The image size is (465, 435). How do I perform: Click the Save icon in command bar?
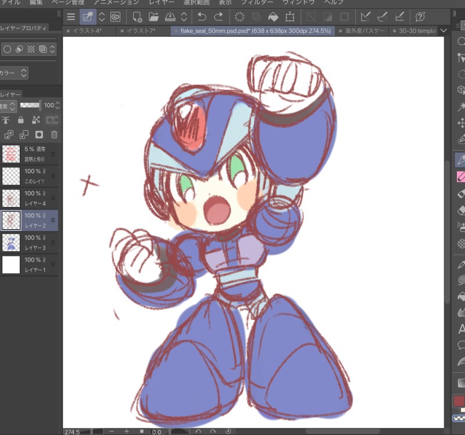170,17
